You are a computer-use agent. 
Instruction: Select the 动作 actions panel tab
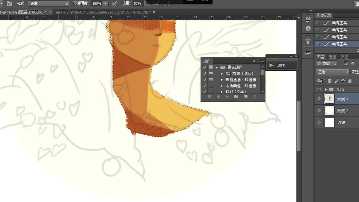click(207, 61)
